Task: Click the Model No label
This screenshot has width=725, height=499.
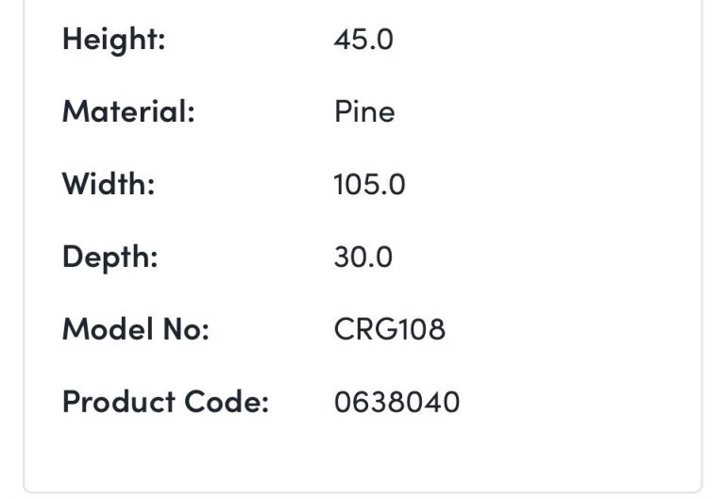Action: pos(135,329)
